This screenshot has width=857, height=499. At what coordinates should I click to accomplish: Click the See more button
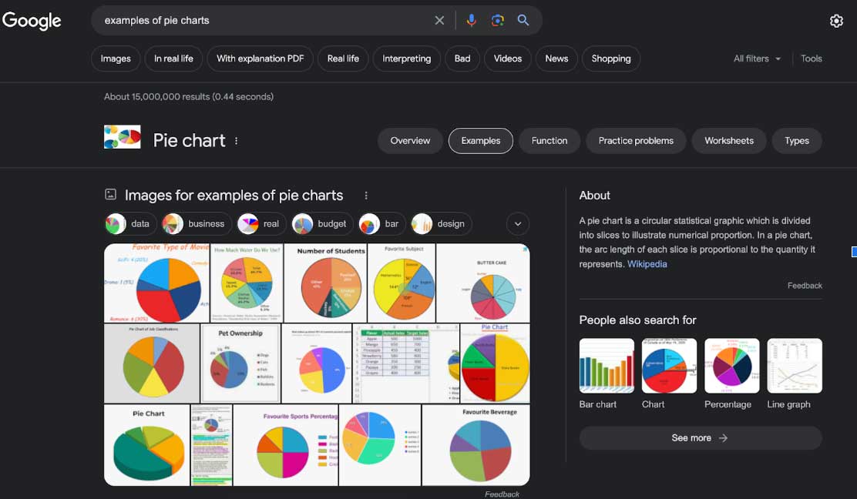700,438
